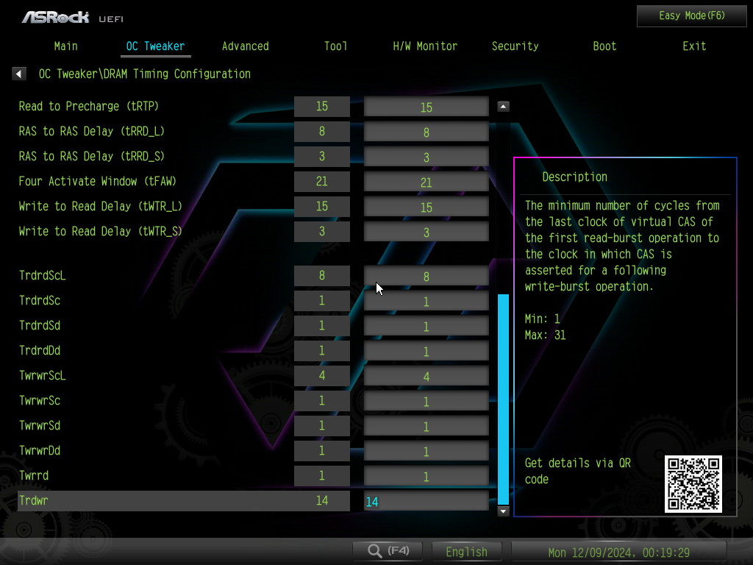This screenshot has width=753, height=565.
Task: Select RAS to RAS Delay (tRRD_L) label
Action: (92, 131)
